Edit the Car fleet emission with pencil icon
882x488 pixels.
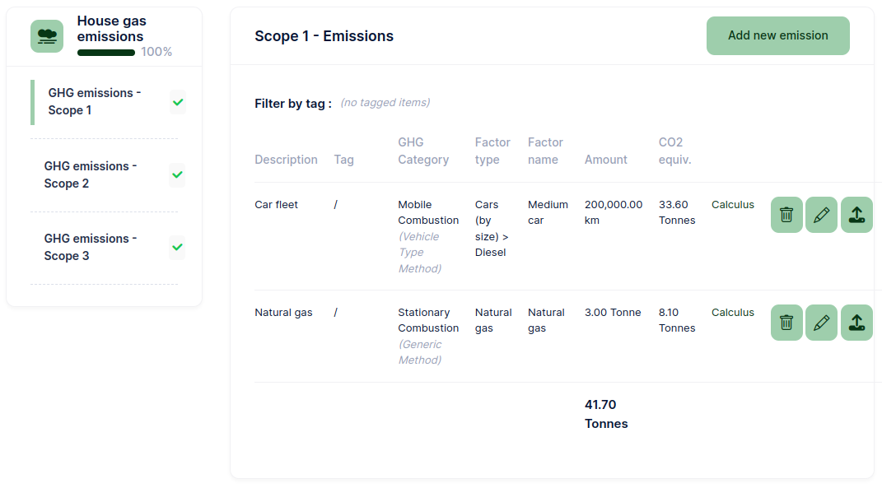tap(821, 215)
